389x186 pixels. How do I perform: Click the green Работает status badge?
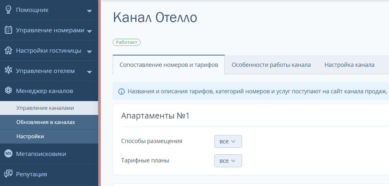127,42
